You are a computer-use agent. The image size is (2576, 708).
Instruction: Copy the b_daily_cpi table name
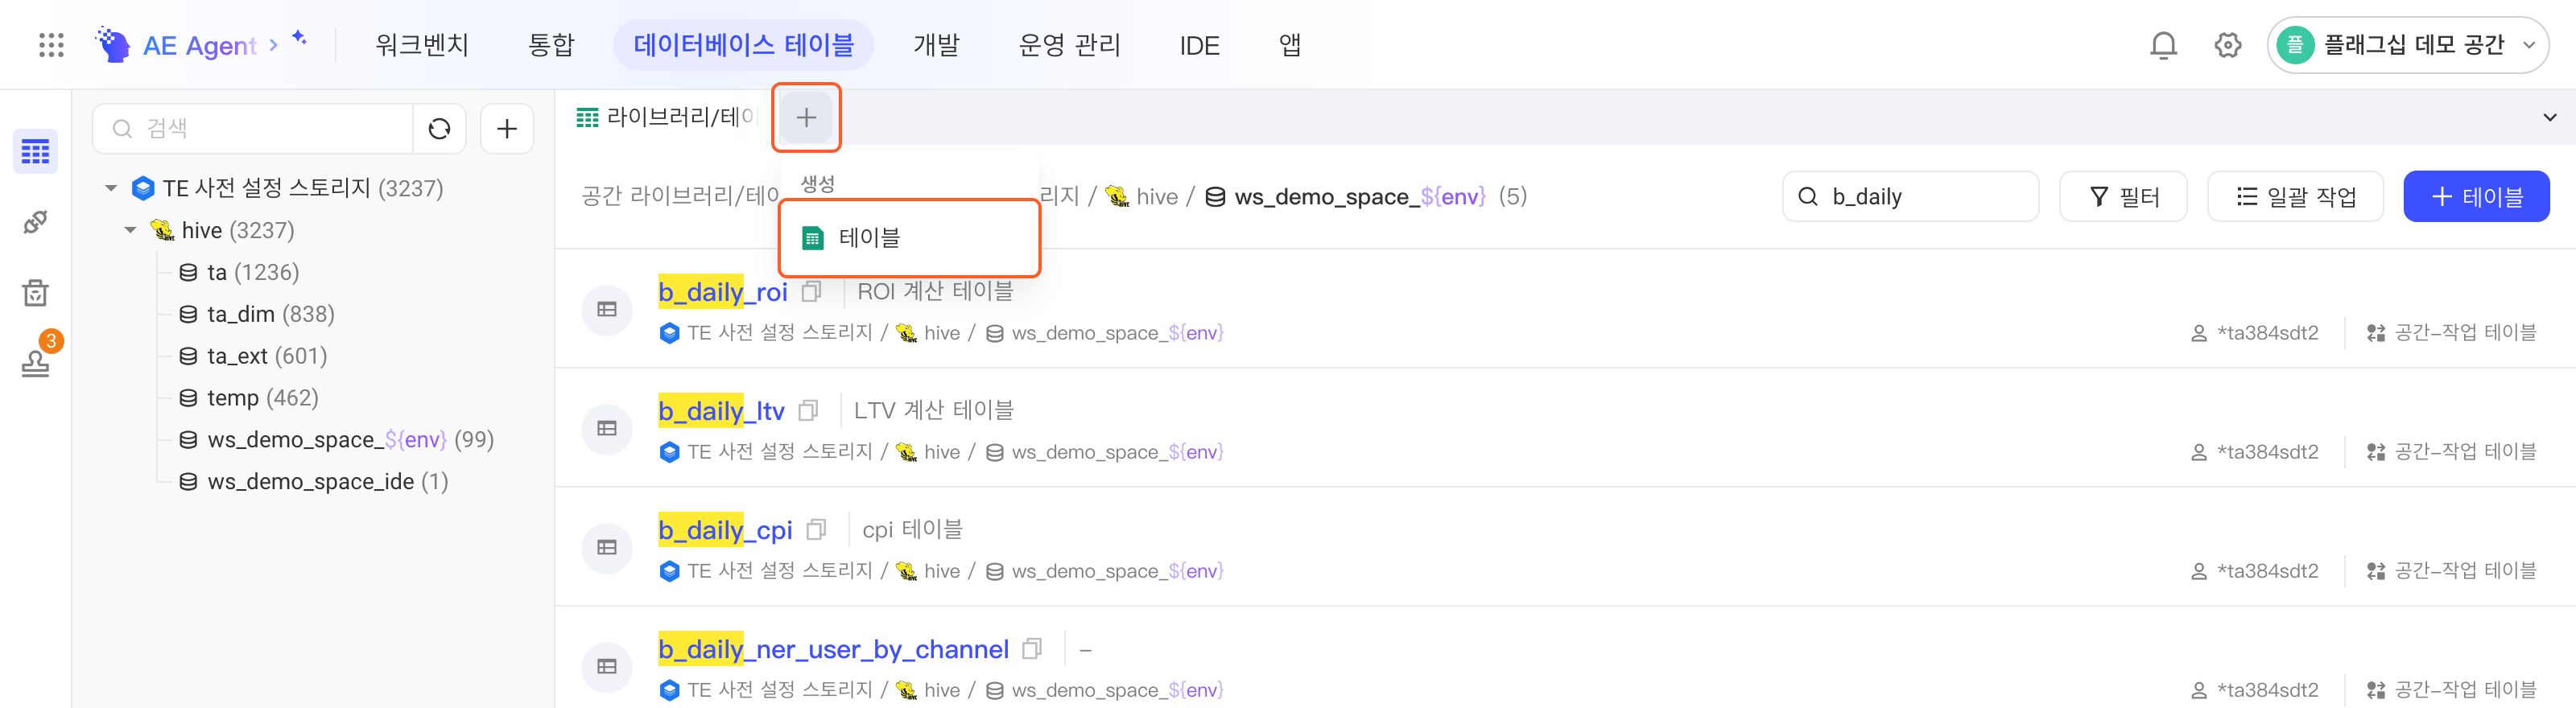(817, 530)
